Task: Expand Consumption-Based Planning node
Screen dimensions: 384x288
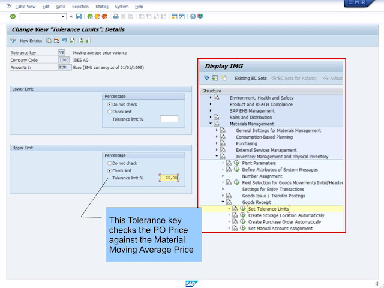Action: pyautogui.click(x=217, y=137)
